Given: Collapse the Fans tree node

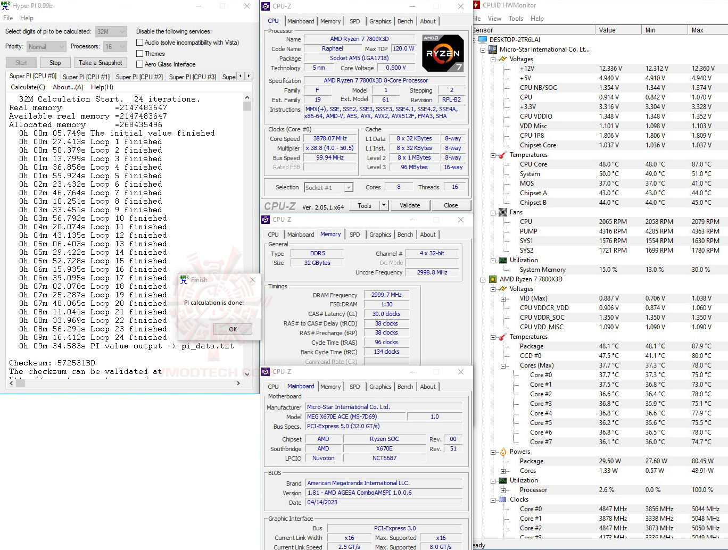Looking at the screenshot, I should point(493,212).
